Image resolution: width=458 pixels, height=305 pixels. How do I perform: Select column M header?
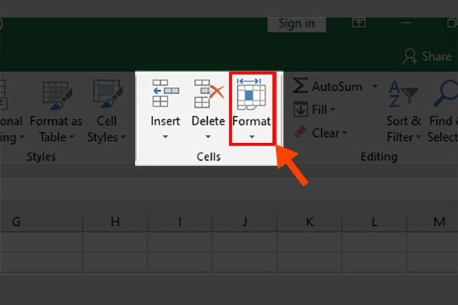tap(432, 222)
